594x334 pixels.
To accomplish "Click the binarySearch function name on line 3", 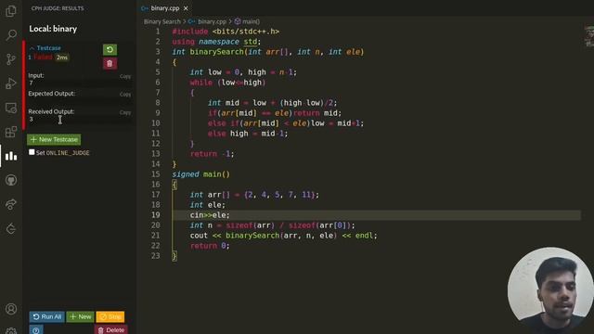I will (x=216, y=52).
